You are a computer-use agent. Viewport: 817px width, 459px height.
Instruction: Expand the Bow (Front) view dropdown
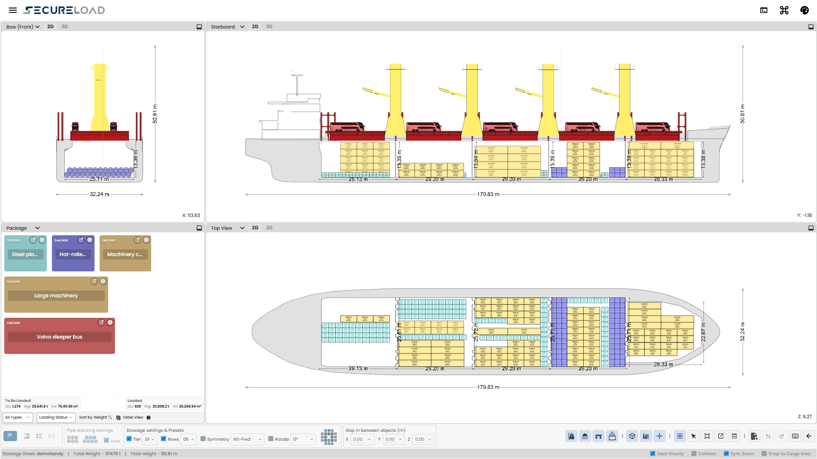pos(23,26)
